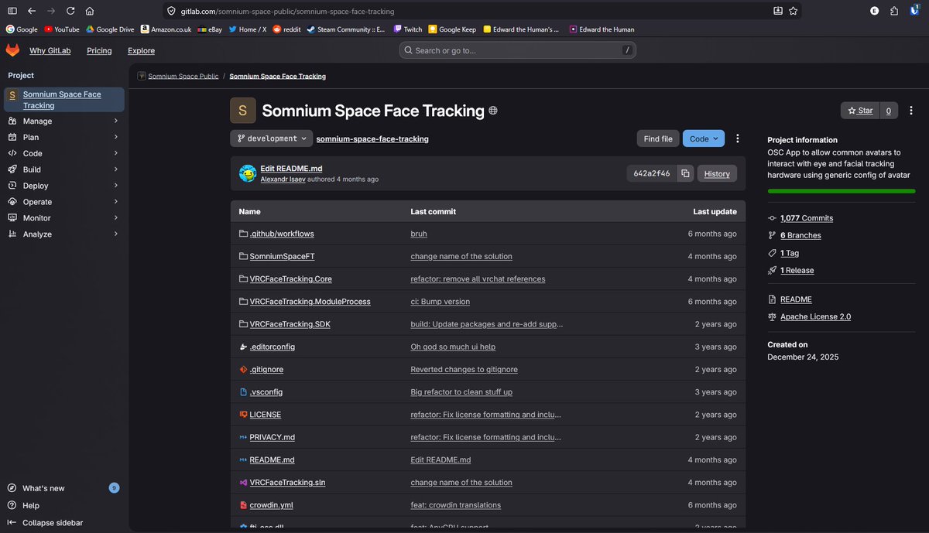Open the README link in project information
This screenshot has height=533, width=929.
(x=796, y=299)
